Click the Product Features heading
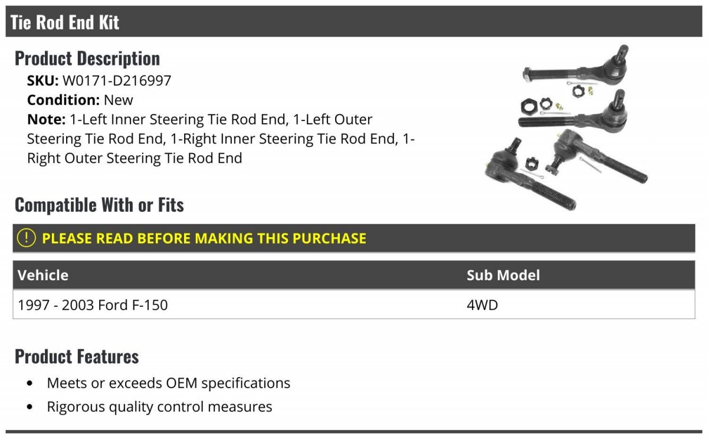708x439 pixels. tap(77, 356)
